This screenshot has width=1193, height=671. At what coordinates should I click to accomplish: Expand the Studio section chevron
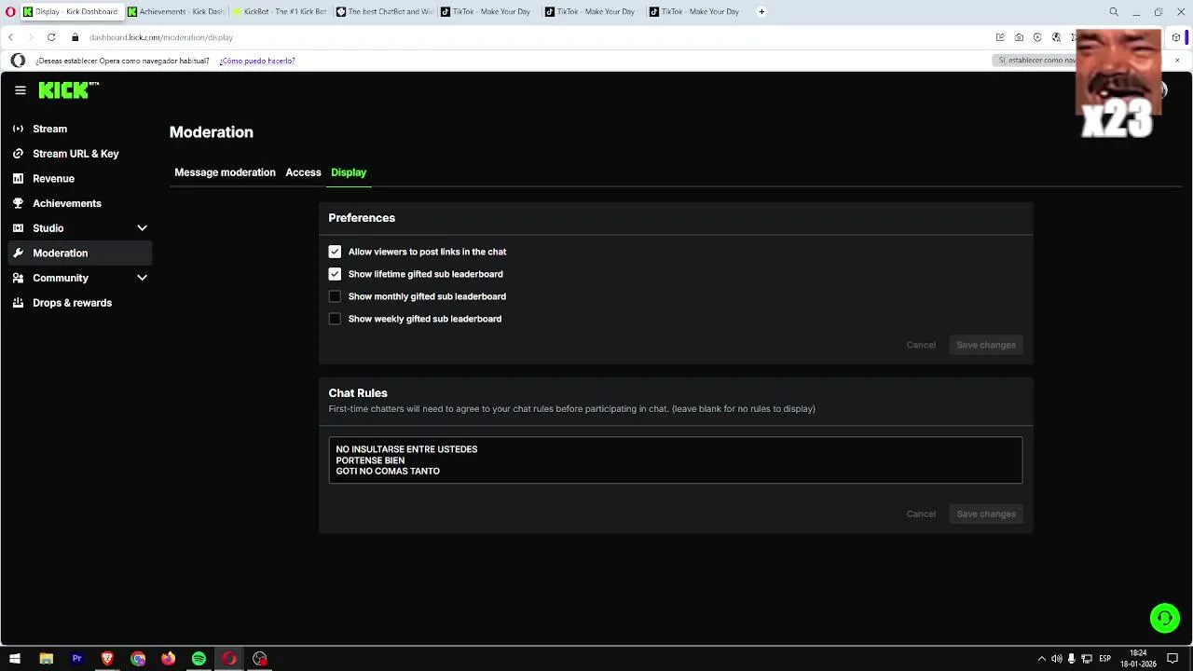[142, 228]
